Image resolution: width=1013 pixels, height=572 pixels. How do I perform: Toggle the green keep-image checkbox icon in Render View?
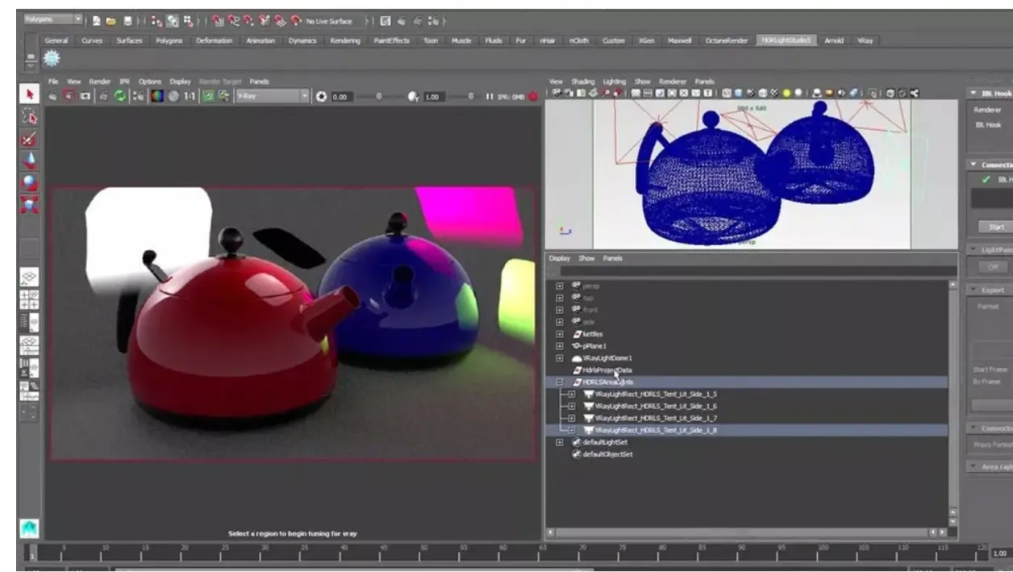(x=208, y=95)
